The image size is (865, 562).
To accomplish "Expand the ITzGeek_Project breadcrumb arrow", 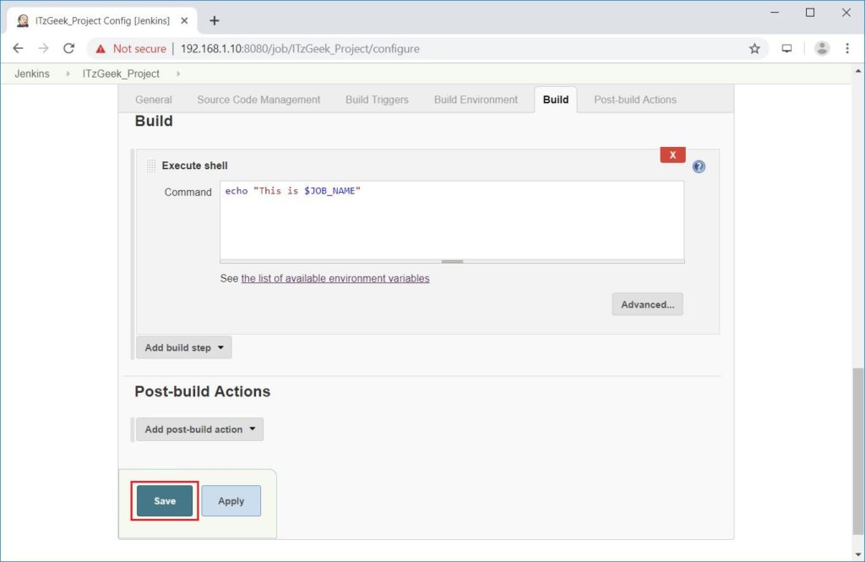I will point(178,74).
